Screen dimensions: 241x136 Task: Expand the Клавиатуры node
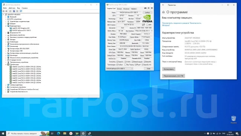(x=6, y=42)
